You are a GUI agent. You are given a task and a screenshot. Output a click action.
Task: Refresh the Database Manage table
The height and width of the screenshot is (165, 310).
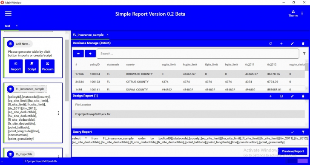(270, 44)
